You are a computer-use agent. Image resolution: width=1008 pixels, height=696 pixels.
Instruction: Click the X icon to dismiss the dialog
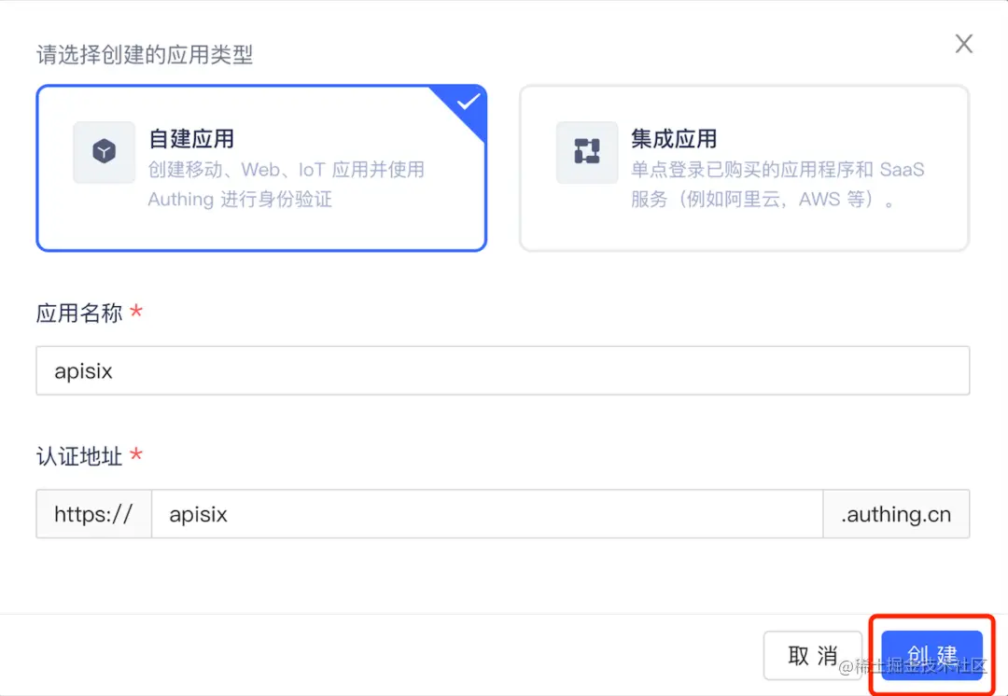tap(963, 43)
